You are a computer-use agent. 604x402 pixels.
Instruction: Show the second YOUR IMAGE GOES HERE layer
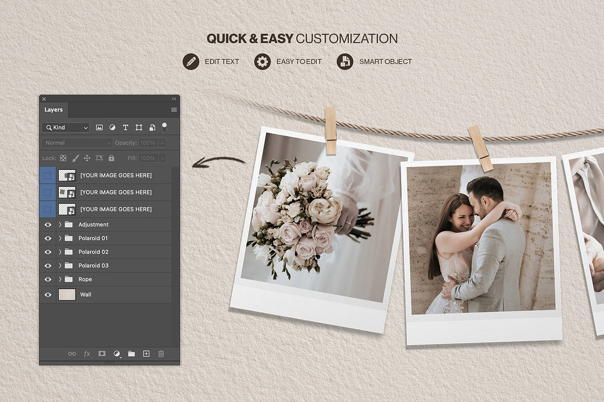pyautogui.click(x=47, y=192)
